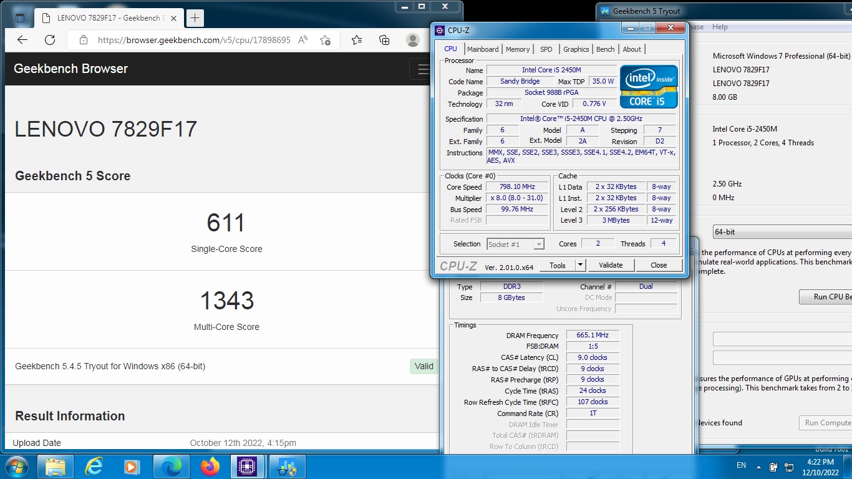The image size is (852, 479).
Task: Expand the Geekbench Browser hamburger menu
Action: [x=424, y=69]
